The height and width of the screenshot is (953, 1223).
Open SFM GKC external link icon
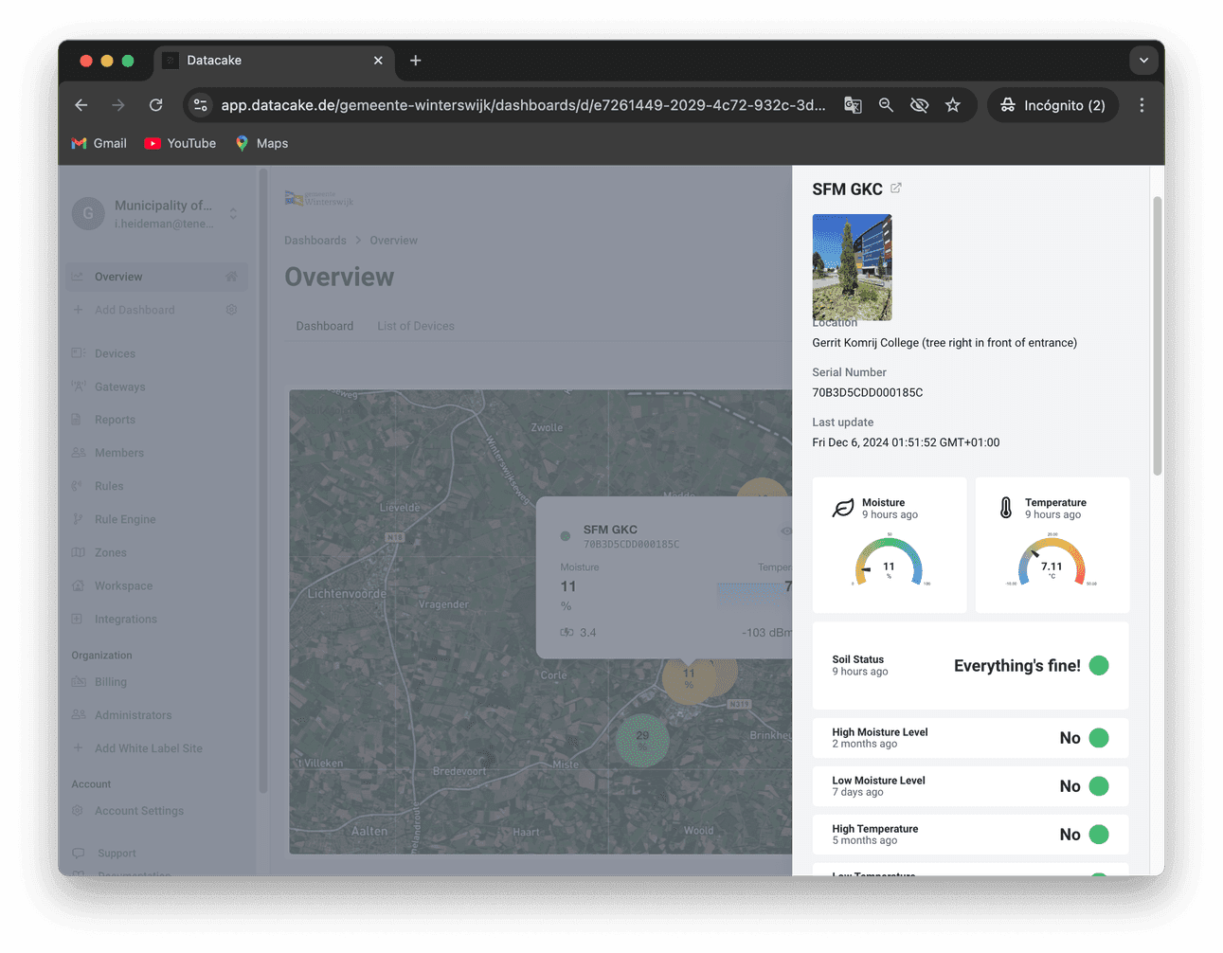pyautogui.click(x=896, y=188)
